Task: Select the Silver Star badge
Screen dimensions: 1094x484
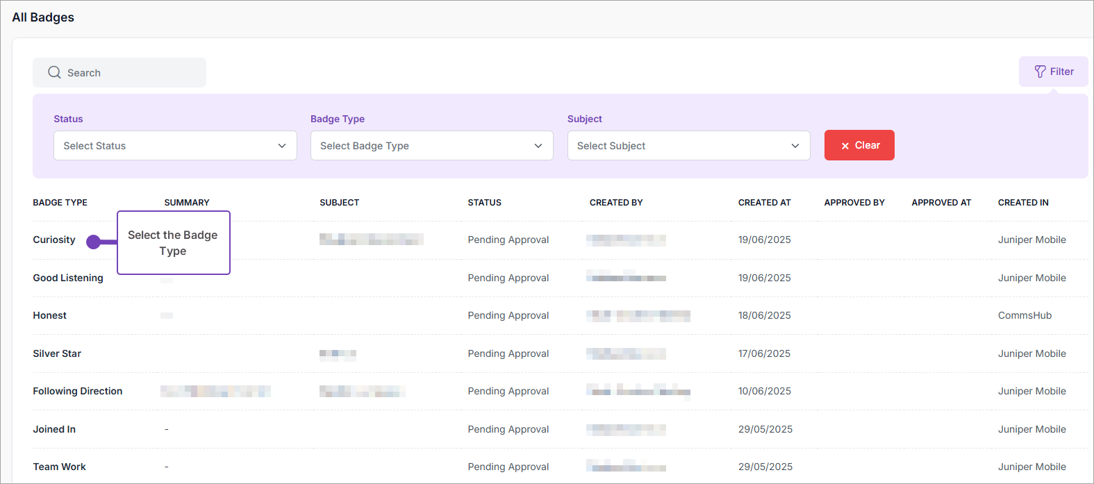Action: (x=57, y=353)
